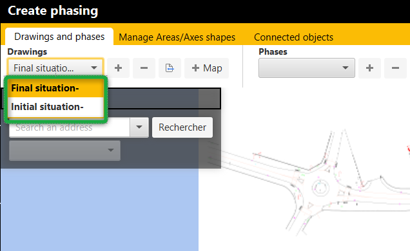Remove the selected drawing with minus icon
The height and width of the screenshot is (251, 410).
click(144, 68)
